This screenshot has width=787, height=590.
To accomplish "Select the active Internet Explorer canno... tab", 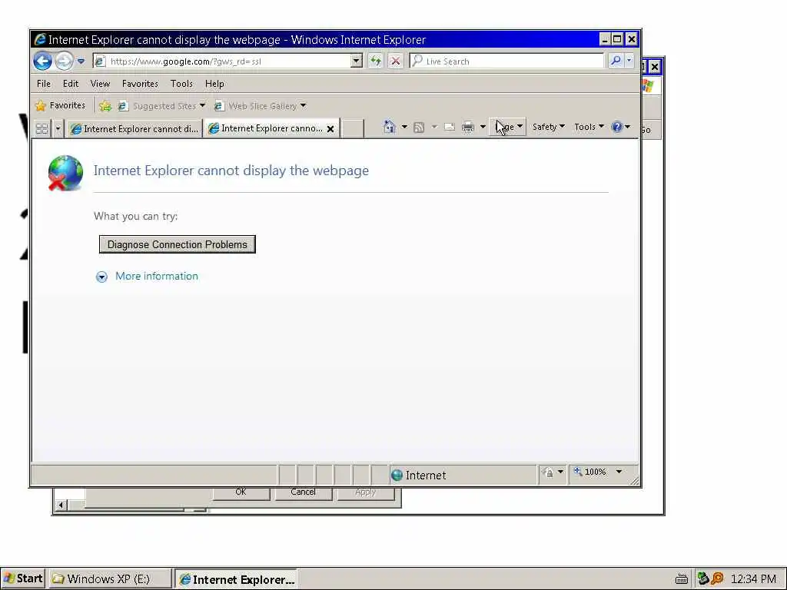I will (x=266, y=128).
